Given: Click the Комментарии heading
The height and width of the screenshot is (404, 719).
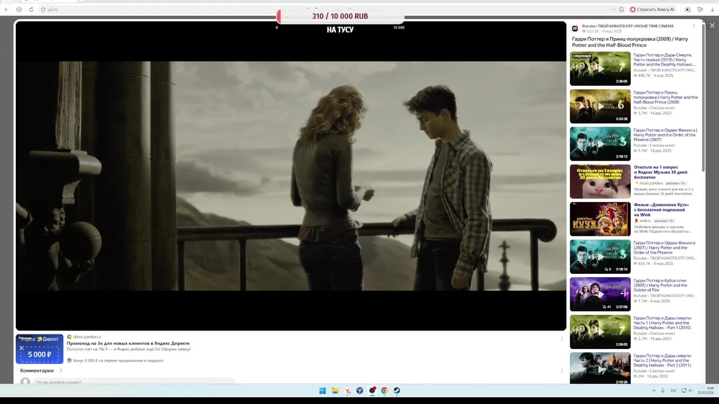Looking at the screenshot, I should point(37,370).
